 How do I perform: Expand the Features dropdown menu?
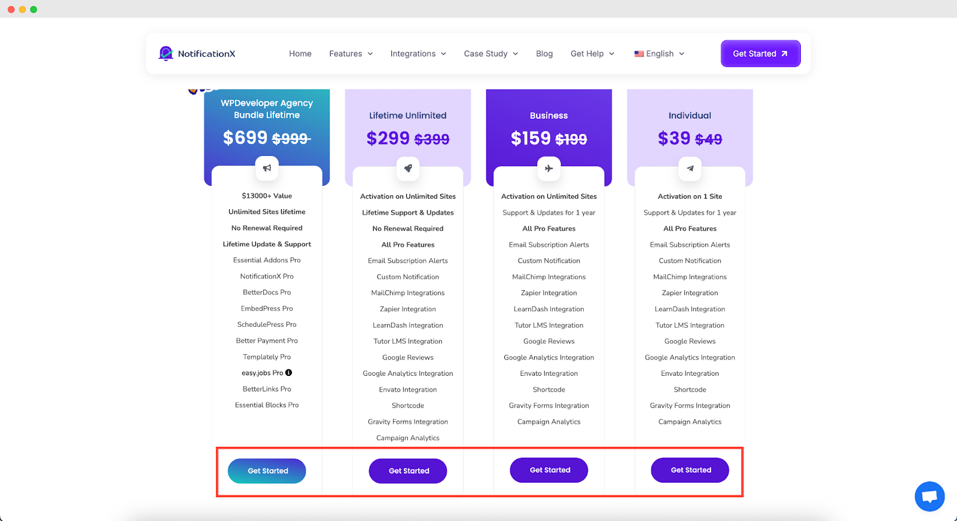[x=351, y=54]
